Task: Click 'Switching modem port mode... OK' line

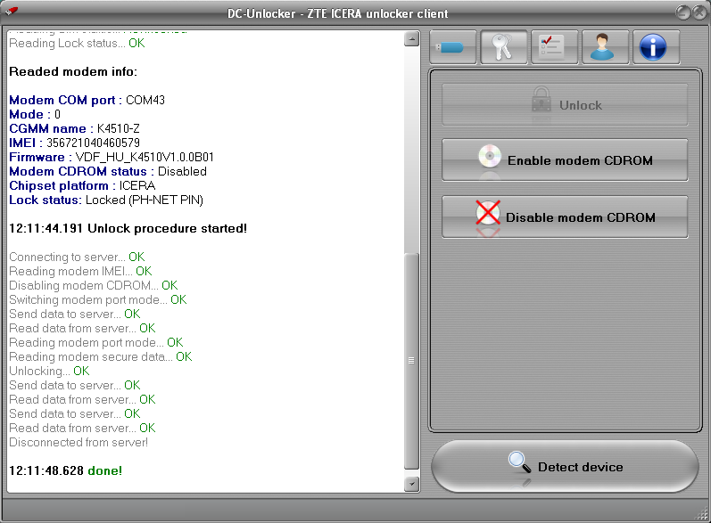Action: pos(98,299)
